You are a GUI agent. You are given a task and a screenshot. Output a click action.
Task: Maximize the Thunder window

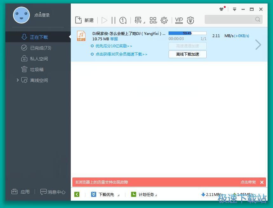(252, 9)
